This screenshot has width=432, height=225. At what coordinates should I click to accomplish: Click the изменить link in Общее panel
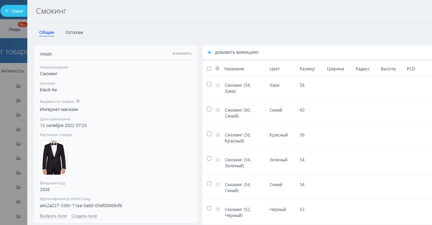[182, 54]
